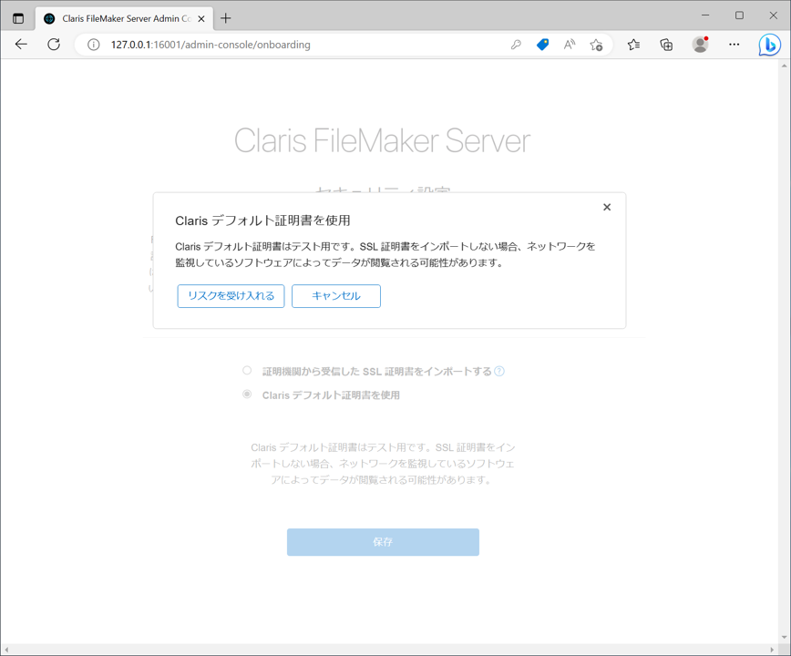This screenshot has height=656, width=791.
Task: Click the horizontal scrollbar right arrow
Action: point(773,650)
